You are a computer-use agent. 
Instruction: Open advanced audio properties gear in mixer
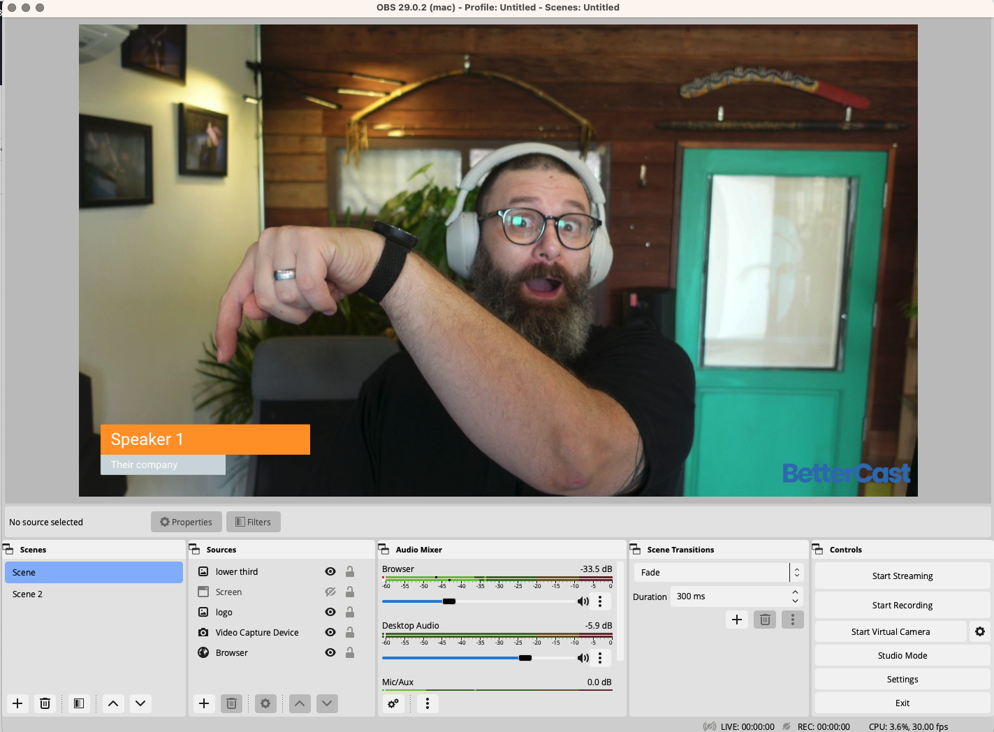(393, 703)
